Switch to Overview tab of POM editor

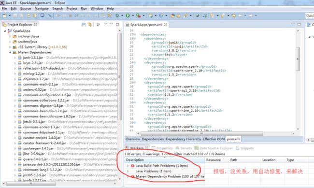tap(132, 139)
